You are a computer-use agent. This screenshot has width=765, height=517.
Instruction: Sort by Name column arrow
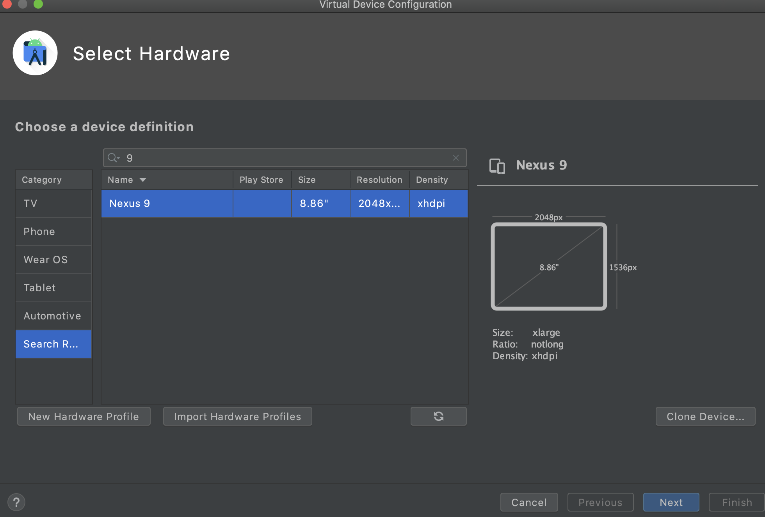143,180
